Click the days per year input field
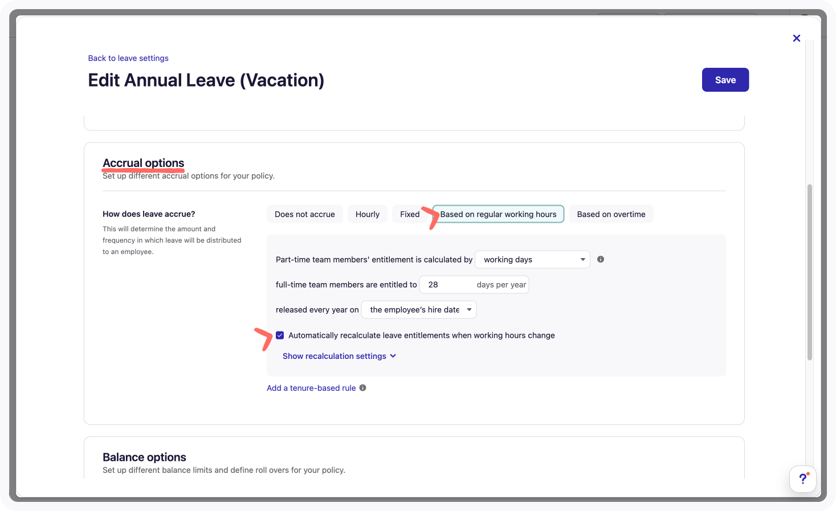The image size is (836, 511). (x=474, y=285)
